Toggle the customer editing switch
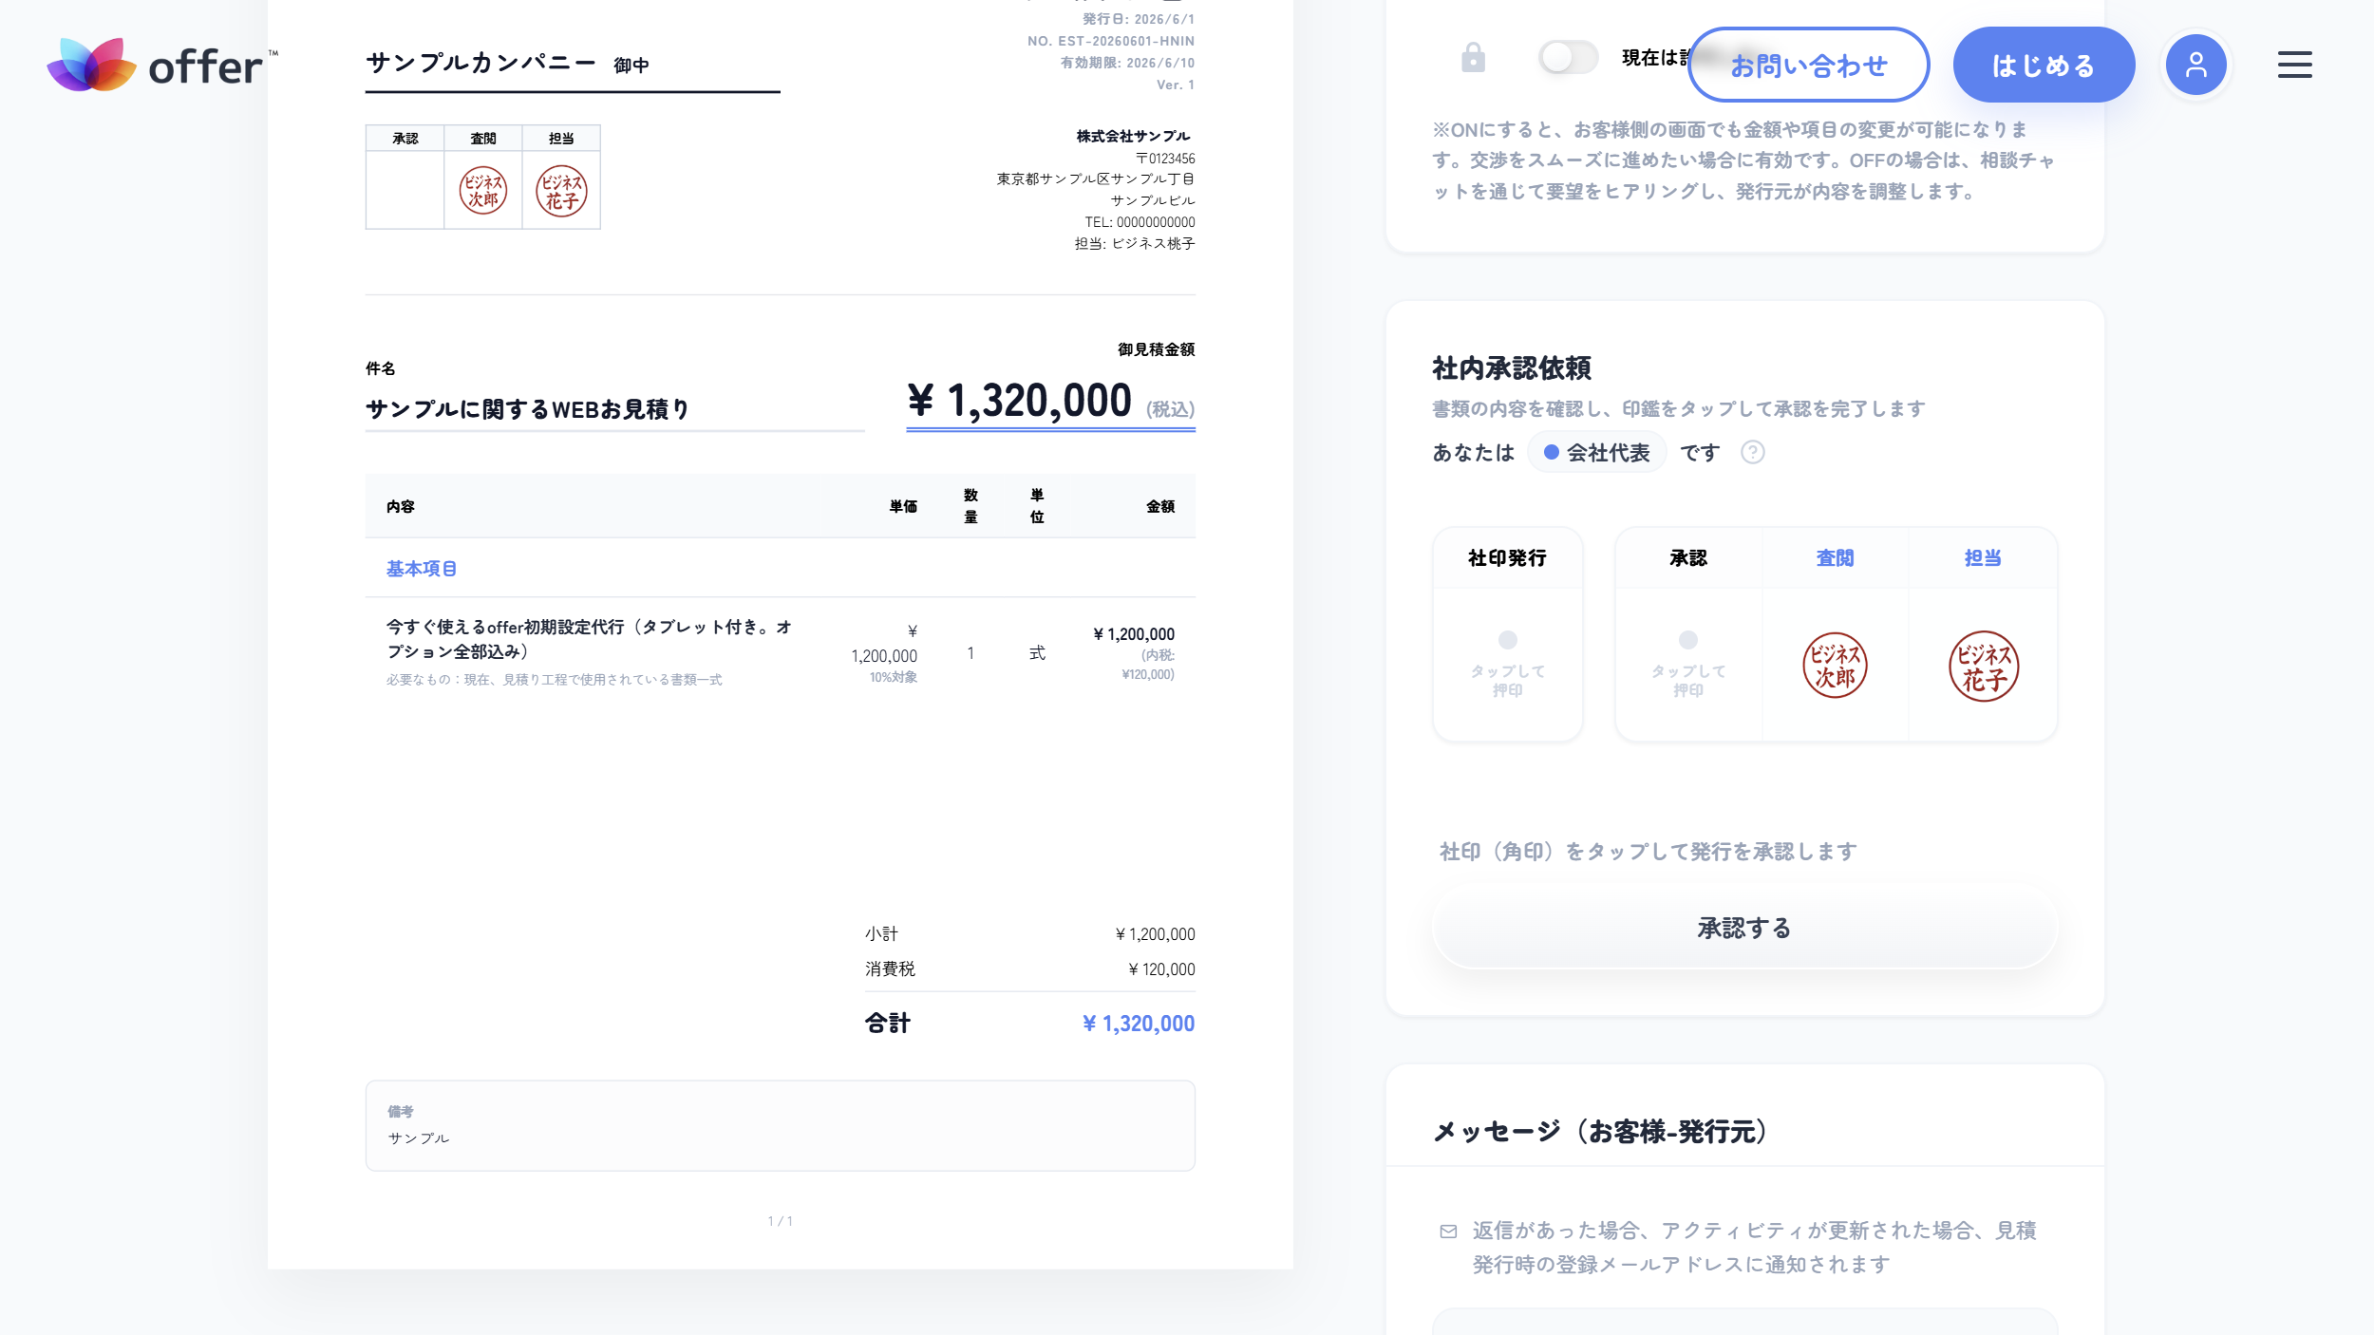The image size is (2374, 1335). (1568, 57)
